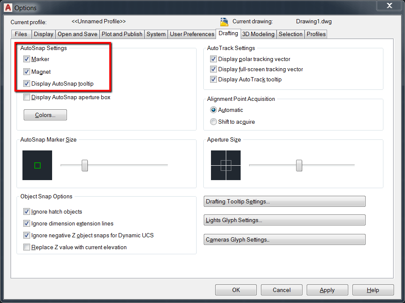405x303 pixels.
Task: Toggle Display polar tracking vector
Action: click(x=214, y=59)
